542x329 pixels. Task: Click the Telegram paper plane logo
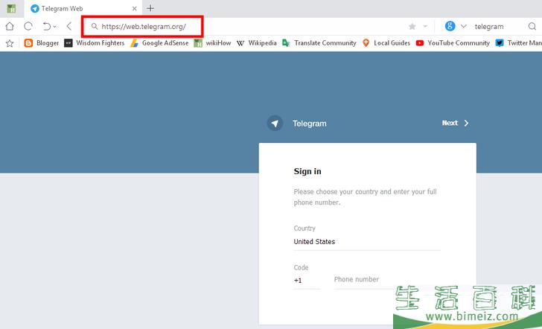(275, 124)
